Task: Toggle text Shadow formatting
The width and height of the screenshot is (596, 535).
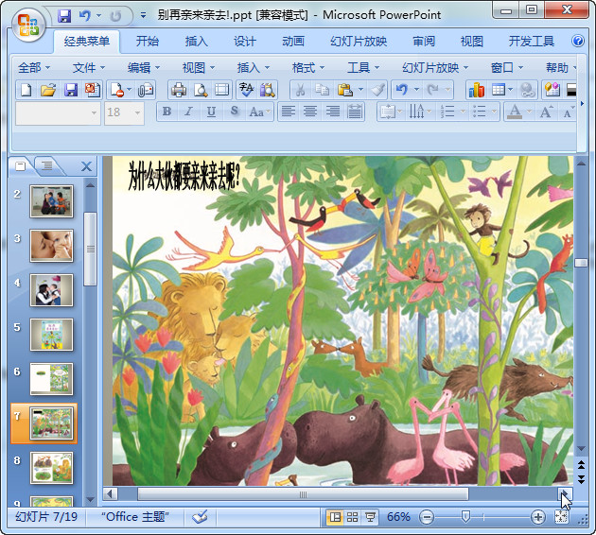Action: tap(235, 112)
